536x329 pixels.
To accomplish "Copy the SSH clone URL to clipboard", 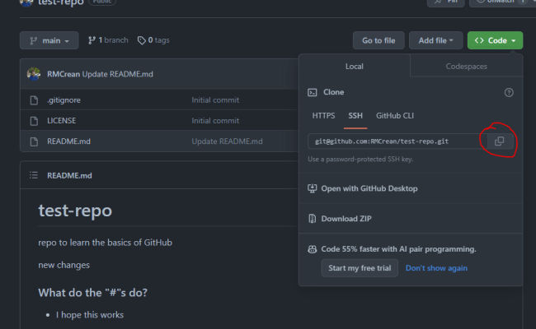I will [x=500, y=141].
